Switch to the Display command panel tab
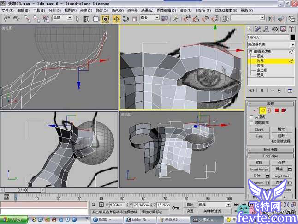This screenshot has width=298, height=224. [x=283, y=29]
